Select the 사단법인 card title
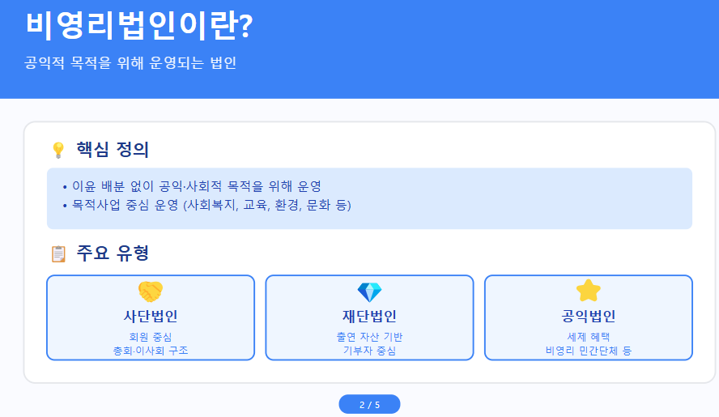This screenshot has height=417, width=719. [x=151, y=316]
